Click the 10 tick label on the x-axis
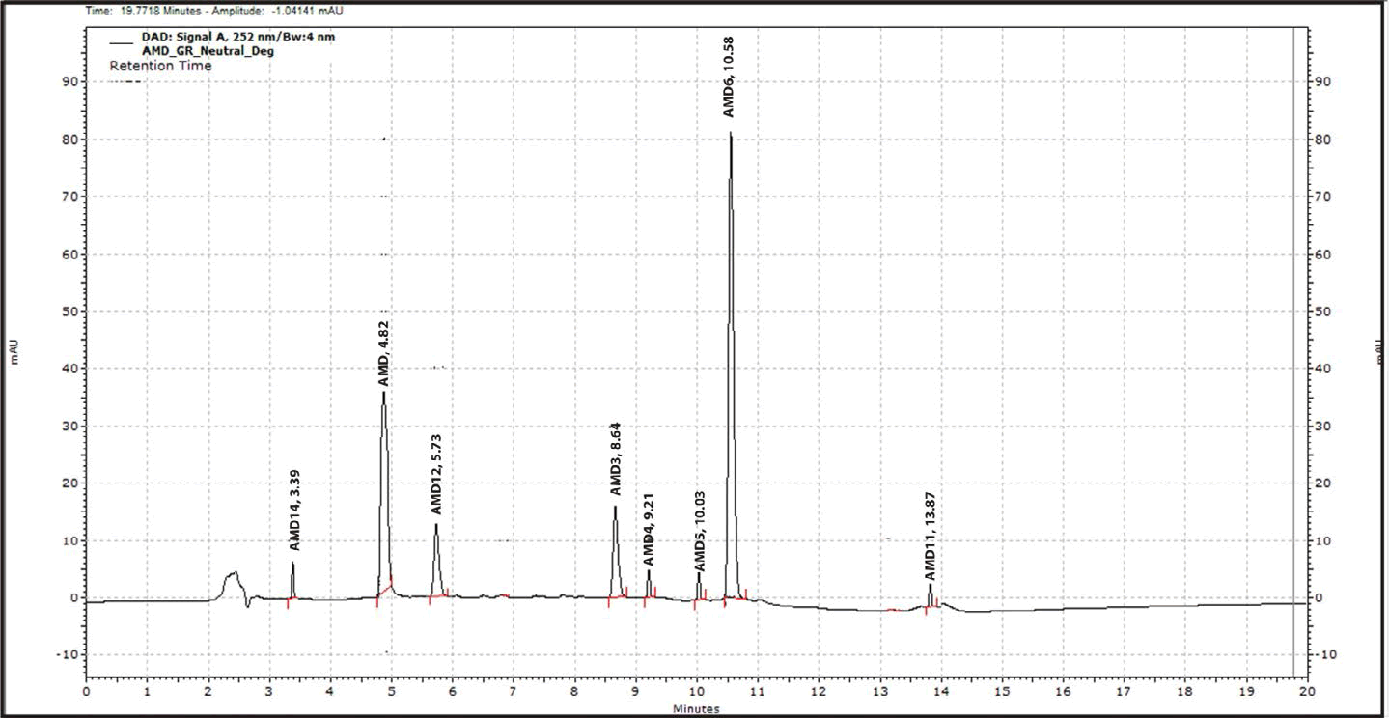The height and width of the screenshot is (718, 1389). pyautogui.click(x=696, y=692)
